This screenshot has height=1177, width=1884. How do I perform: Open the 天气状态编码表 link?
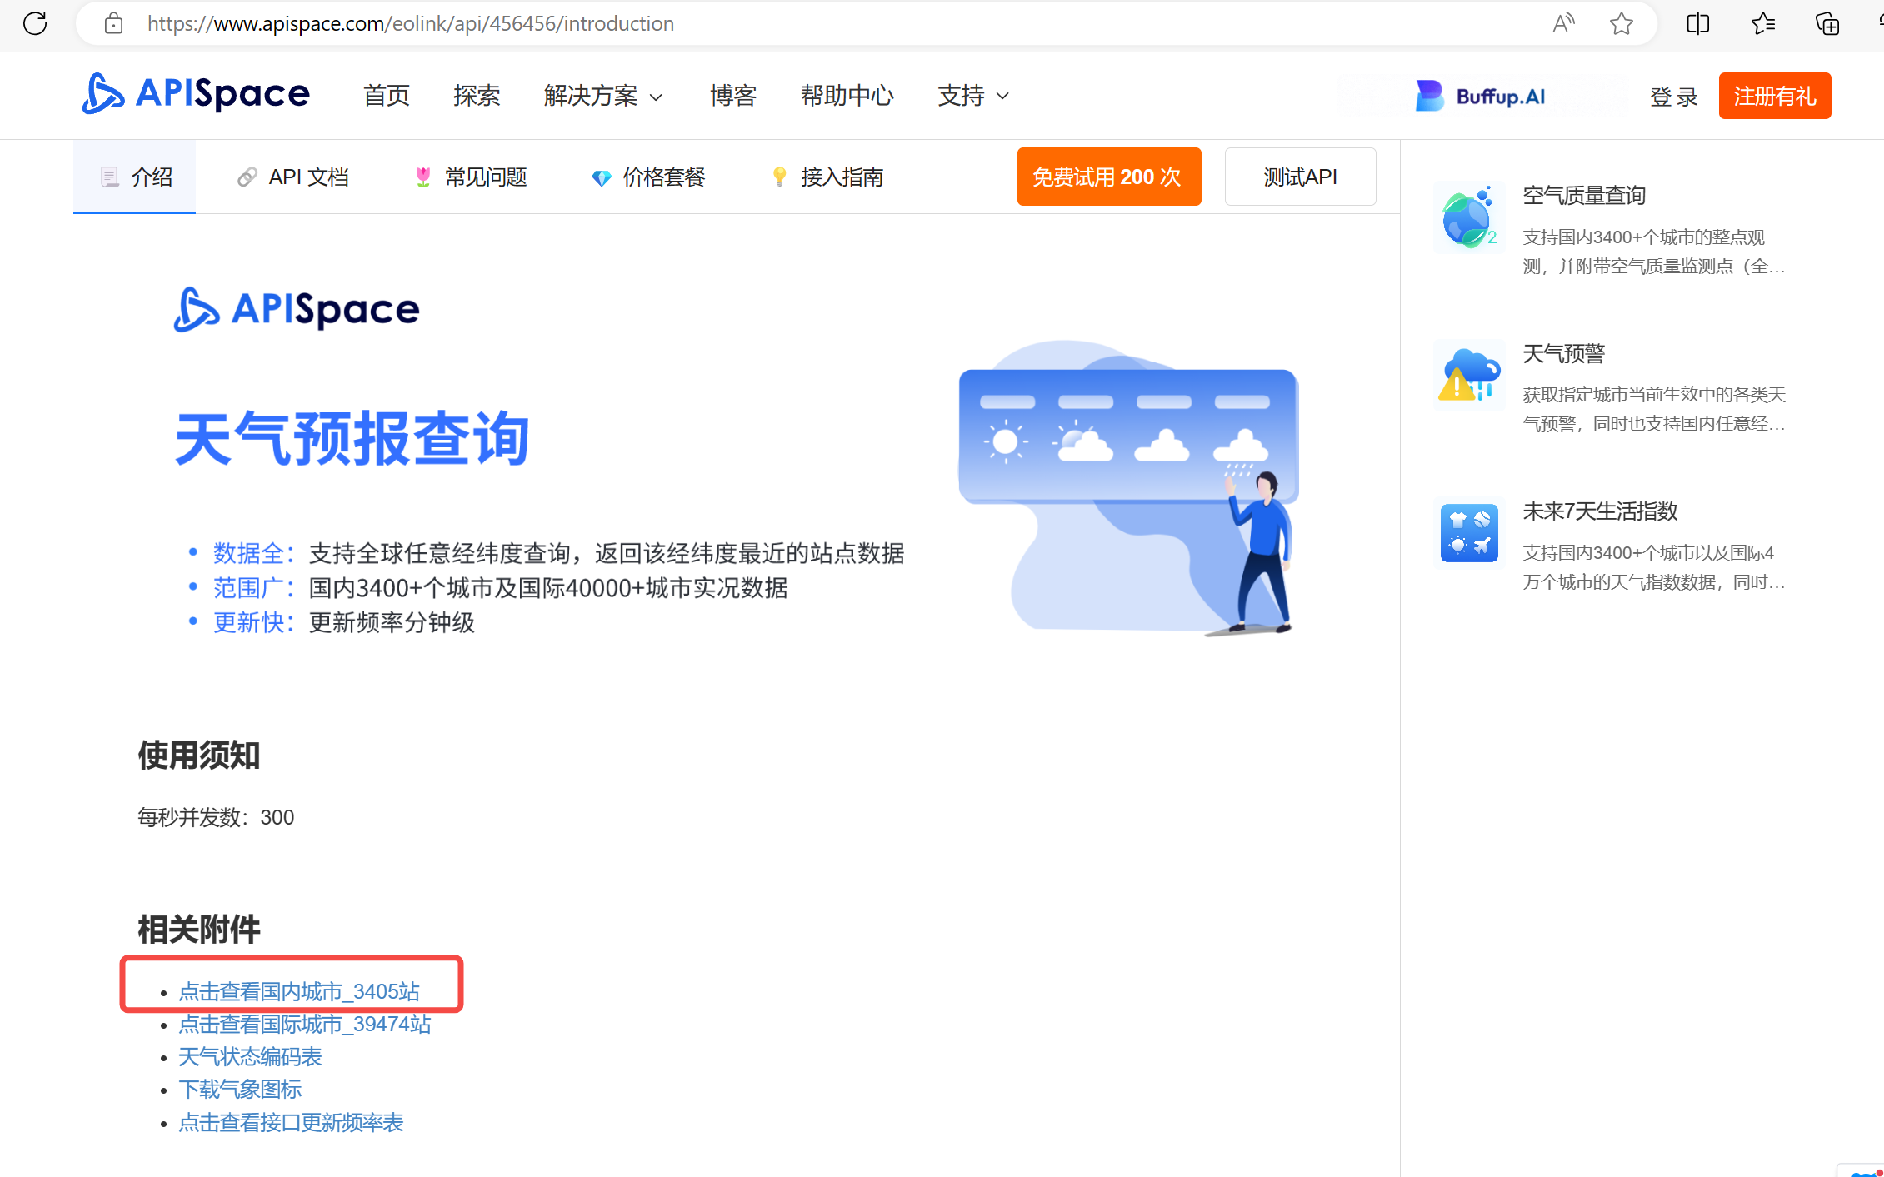coord(250,1056)
